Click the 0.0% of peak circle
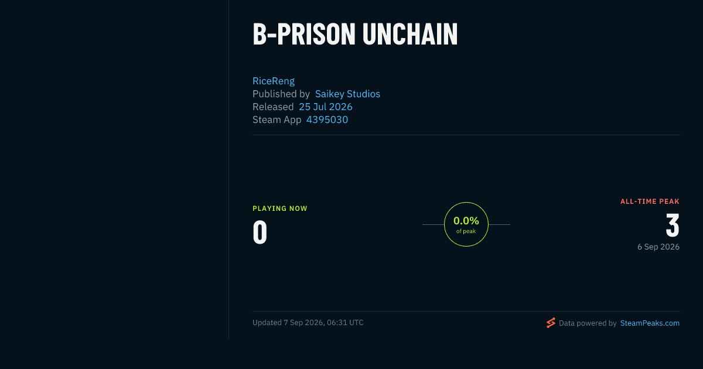The image size is (703, 369). coord(466,224)
